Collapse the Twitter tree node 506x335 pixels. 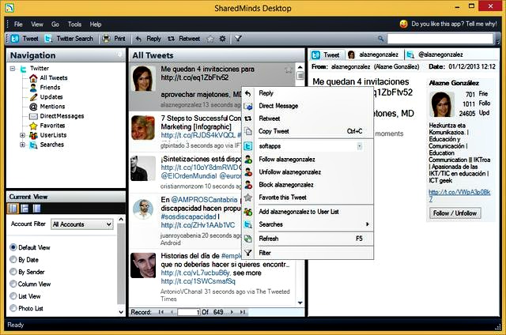(13, 69)
